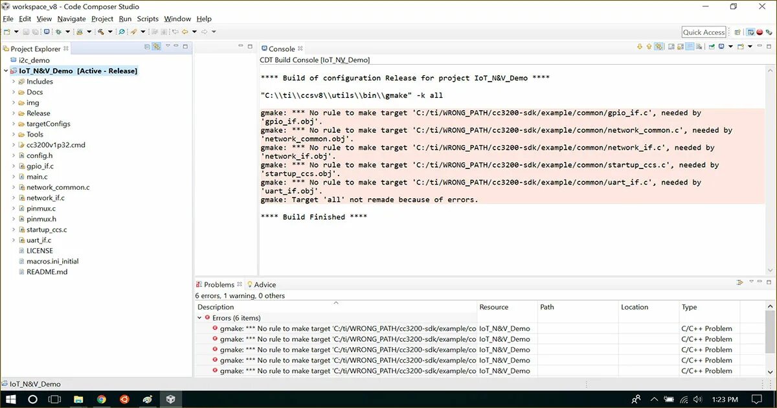
Task: Open Chrome from the taskbar
Action: (102, 399)
